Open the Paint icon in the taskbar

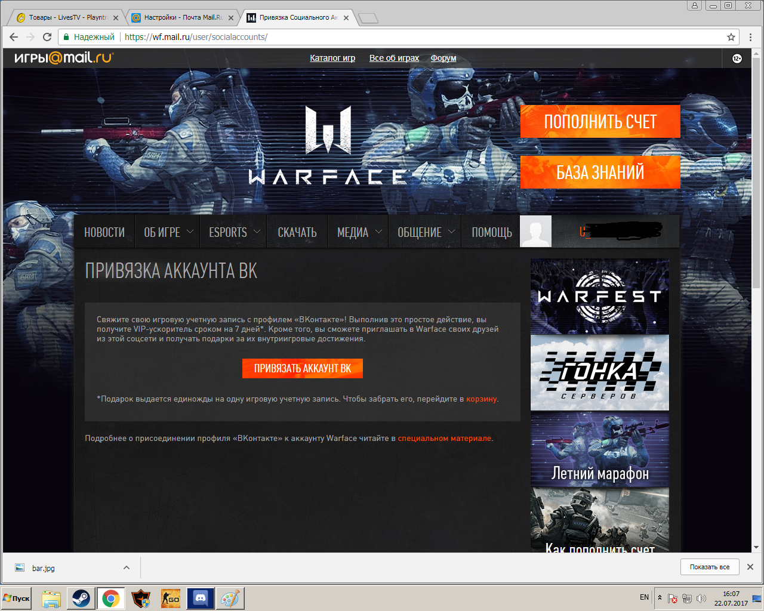point(230,598)
